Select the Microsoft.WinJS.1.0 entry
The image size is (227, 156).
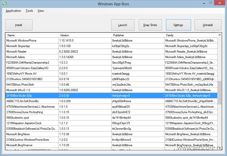coord(111,90)
